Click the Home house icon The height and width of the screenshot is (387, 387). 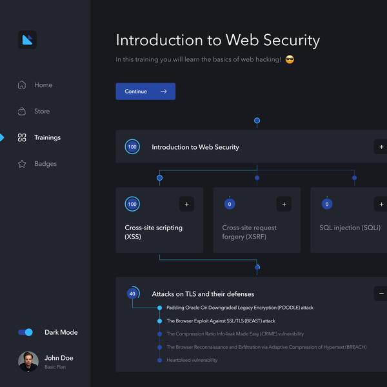22,85
